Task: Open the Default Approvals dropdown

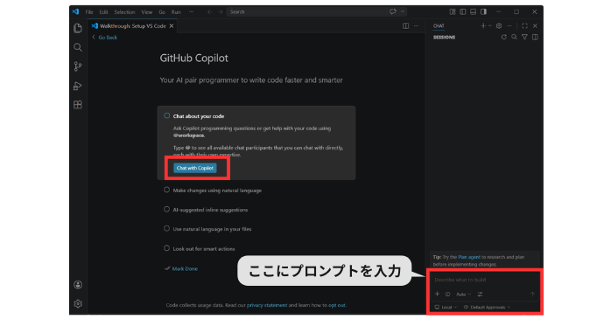Action: [487, 308]
